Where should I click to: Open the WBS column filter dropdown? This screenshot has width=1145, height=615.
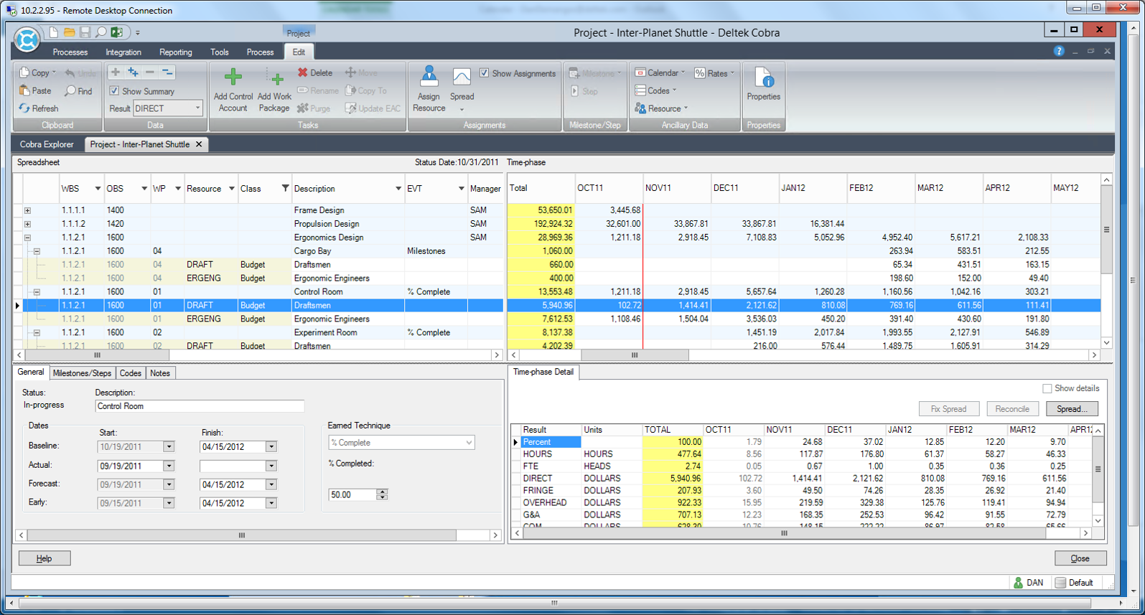[x=98, y=189]
